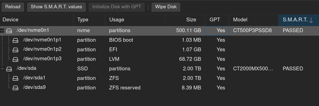This screenshot has width=319, height=106.
Task: Collapse the /dev/sda tree node
Action: point(2,69)
